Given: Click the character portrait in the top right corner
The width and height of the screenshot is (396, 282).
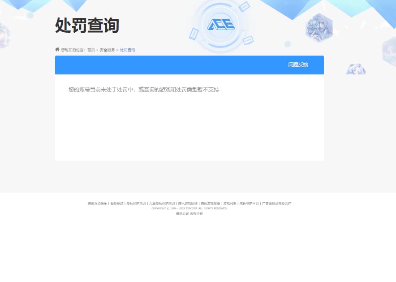Looking at the screenshot, I should pos(319,27).
